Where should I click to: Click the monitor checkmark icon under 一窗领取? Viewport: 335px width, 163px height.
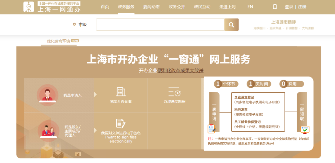click(x=305, y=130)
